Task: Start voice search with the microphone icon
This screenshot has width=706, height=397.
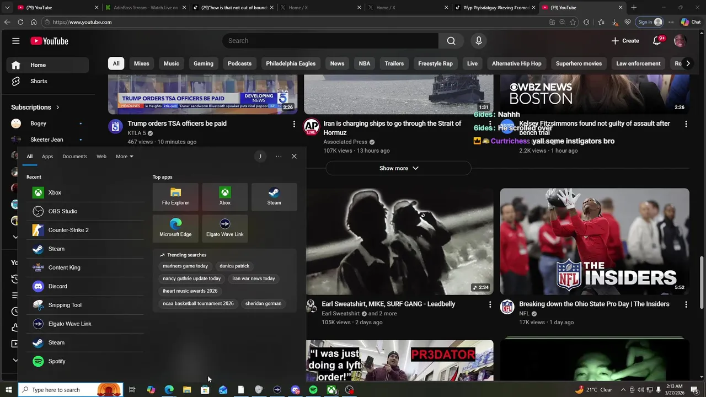Action: (479, 41)
